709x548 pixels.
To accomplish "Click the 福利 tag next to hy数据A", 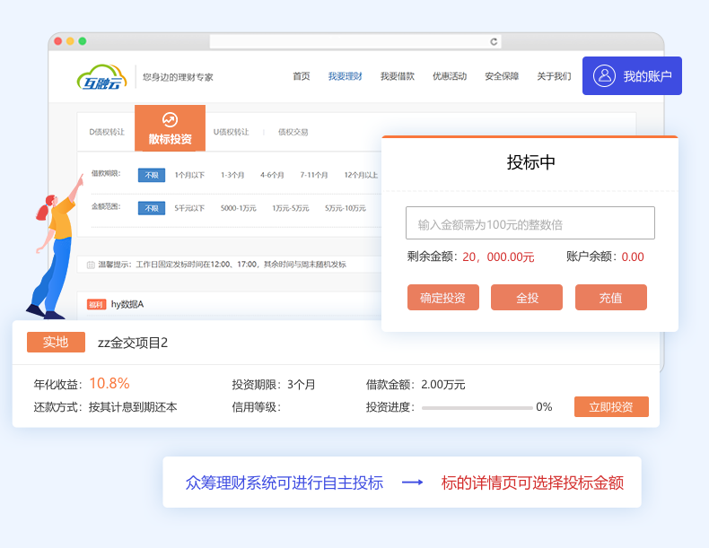I will tap(96, 304).
